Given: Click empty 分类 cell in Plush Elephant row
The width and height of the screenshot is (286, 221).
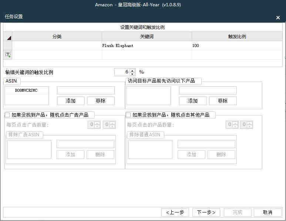Looking at the screenshot, I should pos(57,46).
